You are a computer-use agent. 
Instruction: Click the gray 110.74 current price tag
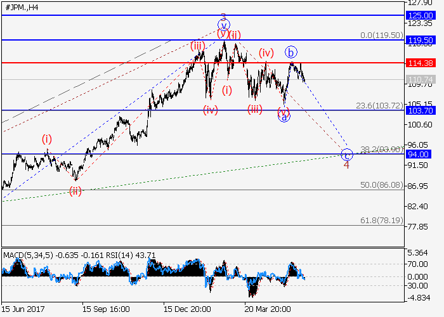(x=420, y=79)
